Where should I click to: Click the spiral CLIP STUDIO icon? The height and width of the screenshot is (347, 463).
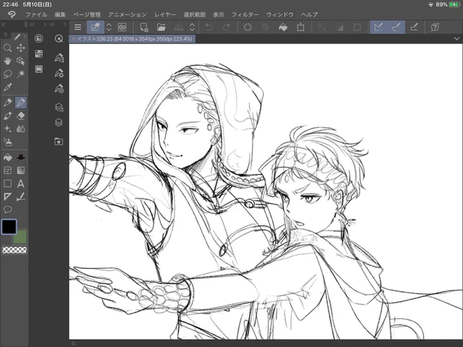click(122, 27)
